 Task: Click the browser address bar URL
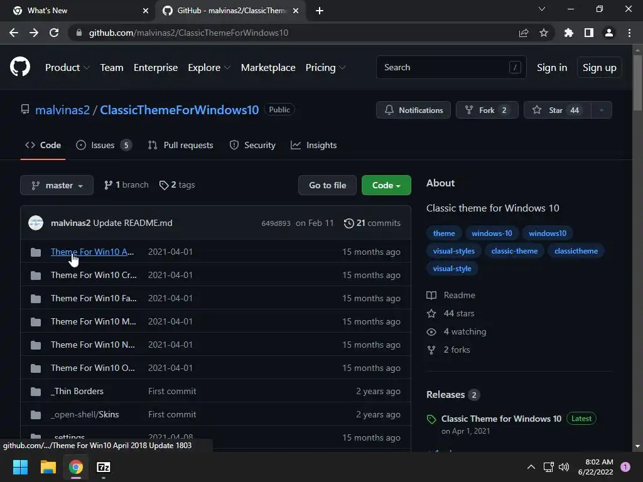pos(188,33)
